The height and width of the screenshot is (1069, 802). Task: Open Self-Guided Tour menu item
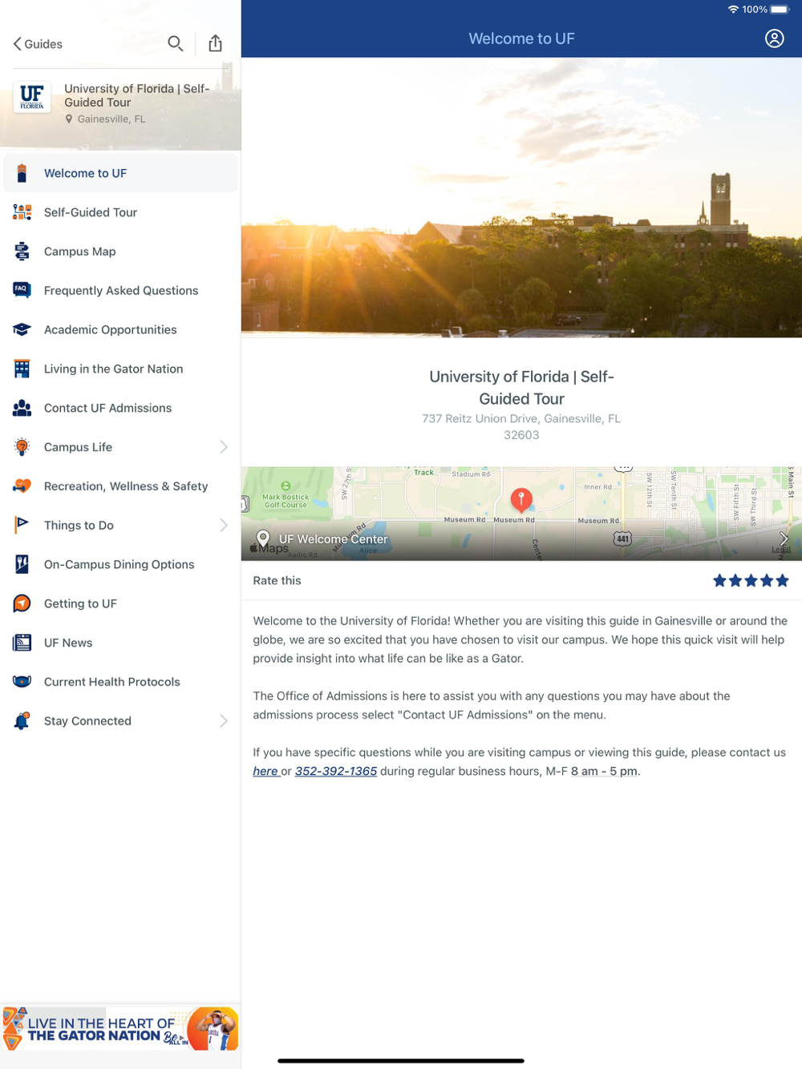click(x=120, y=212)
